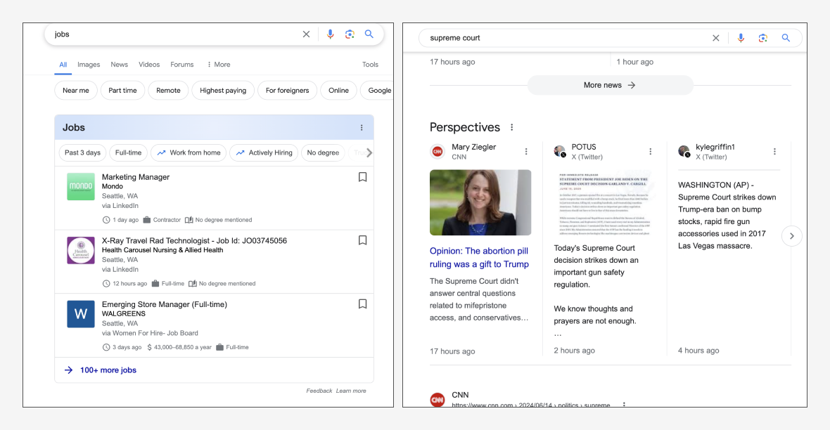Open Google Lens in supreme court bar
The image size is (830, 430).
[x=762, y=38]
